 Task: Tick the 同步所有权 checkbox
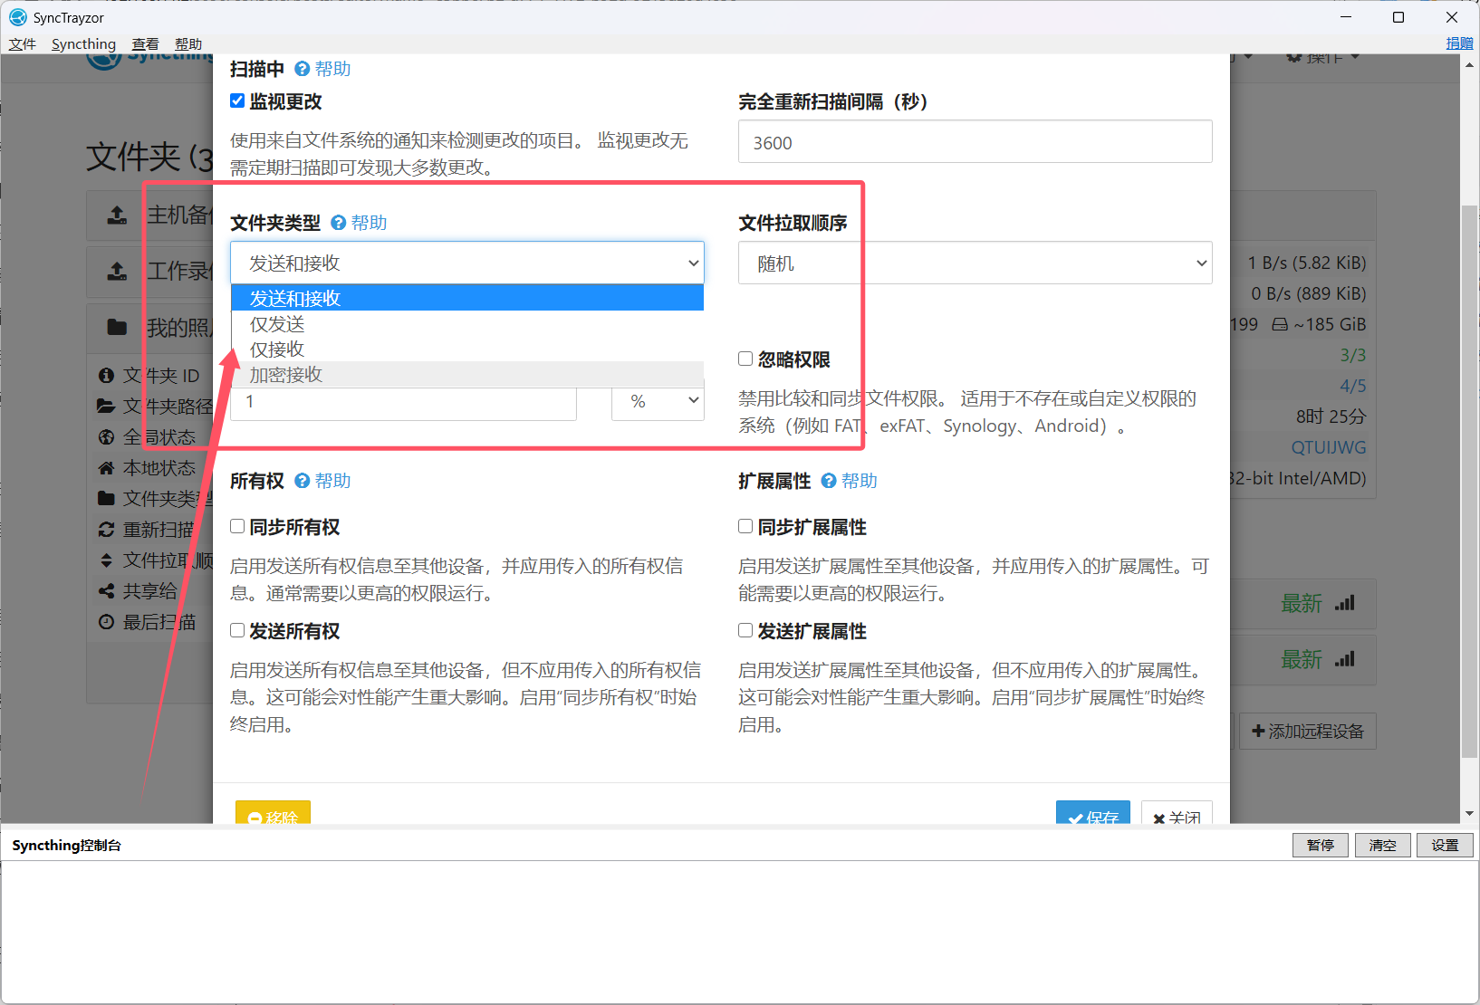coord(237,527)
